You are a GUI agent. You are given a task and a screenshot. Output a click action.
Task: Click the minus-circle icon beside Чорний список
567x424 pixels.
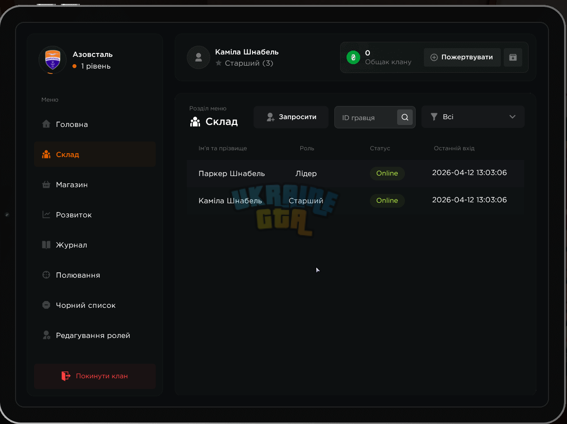pyautogui.click(x=46, y=305)
